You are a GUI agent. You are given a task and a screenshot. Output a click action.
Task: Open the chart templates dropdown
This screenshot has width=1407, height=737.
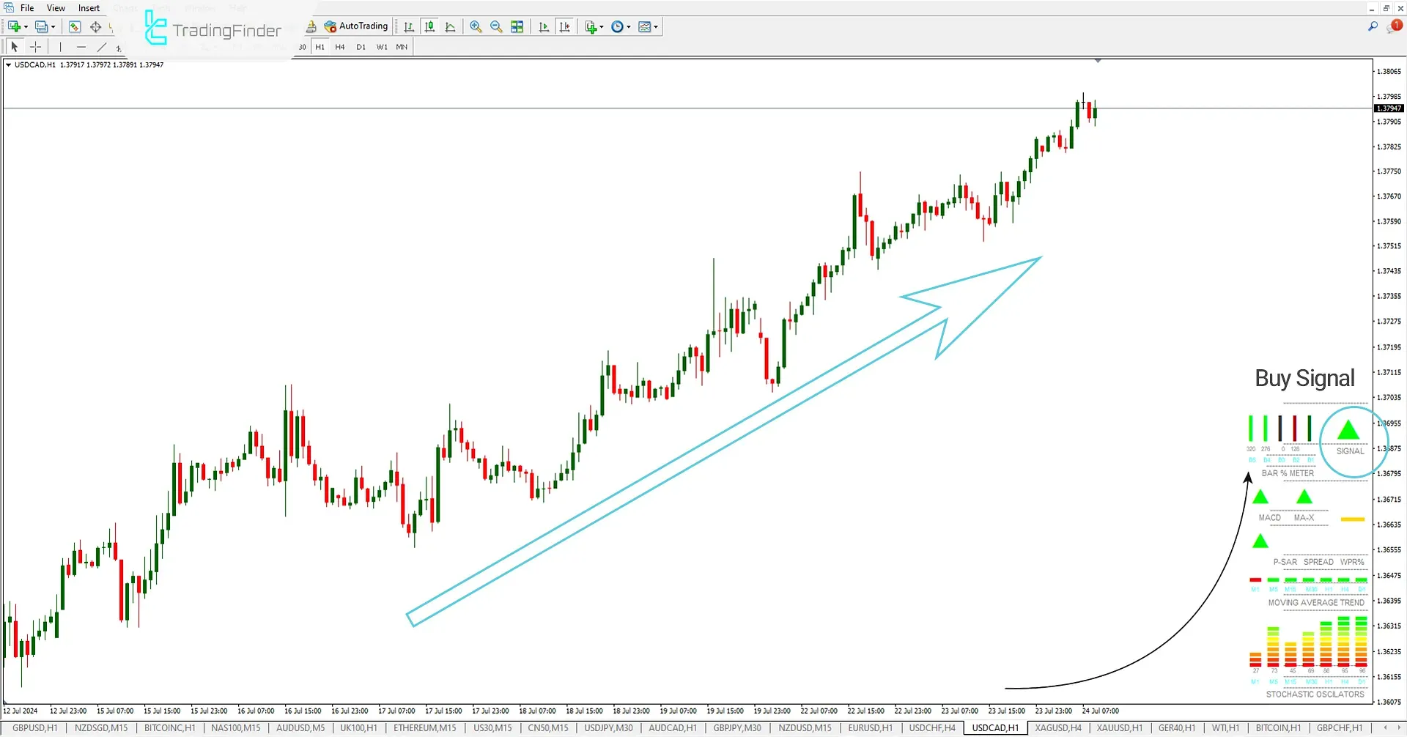click(x=648, y=26)
